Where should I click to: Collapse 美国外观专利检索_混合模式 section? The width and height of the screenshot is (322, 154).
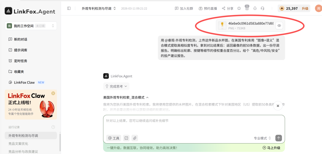pos(126,98)
